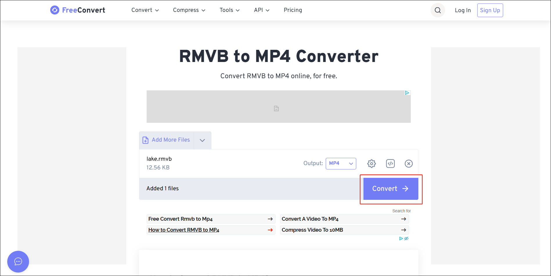551x276 pixels.
Task: Open the API menu
Action: (261, 10)
